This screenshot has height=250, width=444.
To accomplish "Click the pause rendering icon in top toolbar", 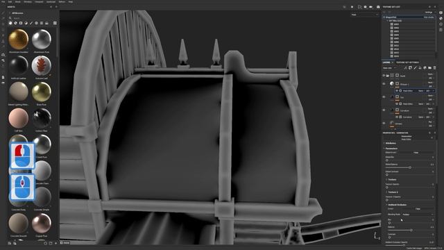I will click(x=352, y=7).
